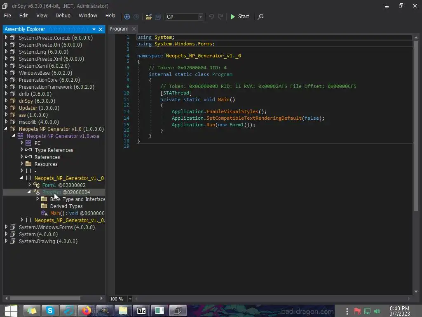Click Form1 link in Application.Run line
The height and width of the screenshot is (317, 422).
tap(237, 125)
